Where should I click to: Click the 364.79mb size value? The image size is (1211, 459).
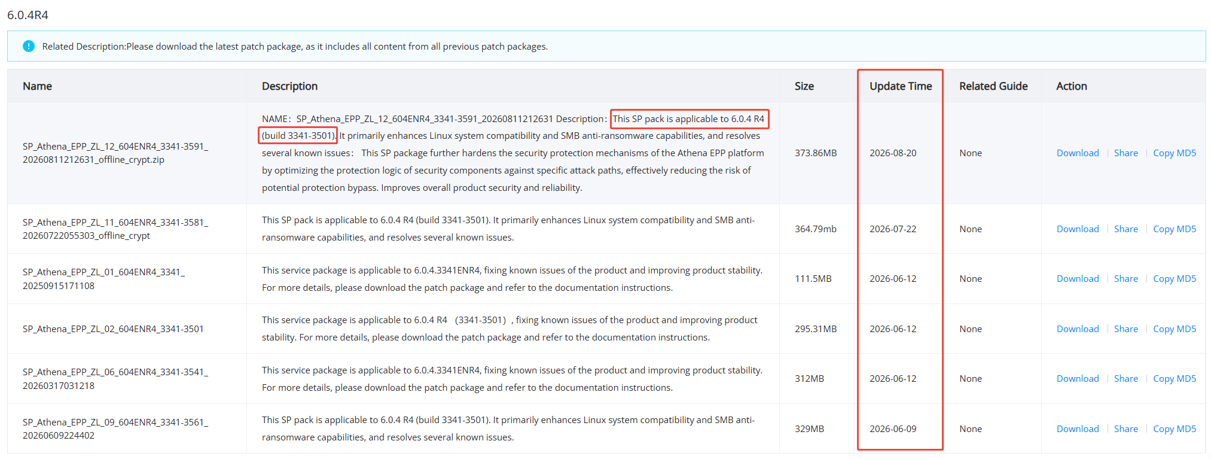(x=816, y=229)
